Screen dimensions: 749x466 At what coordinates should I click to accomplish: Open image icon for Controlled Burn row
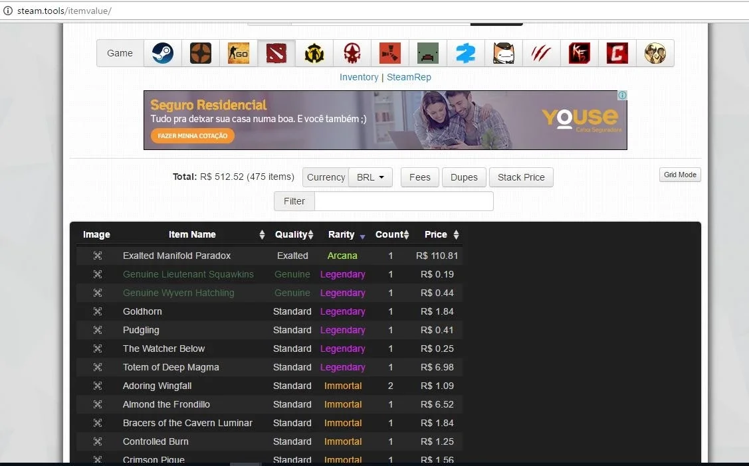[x=98, y=441]
